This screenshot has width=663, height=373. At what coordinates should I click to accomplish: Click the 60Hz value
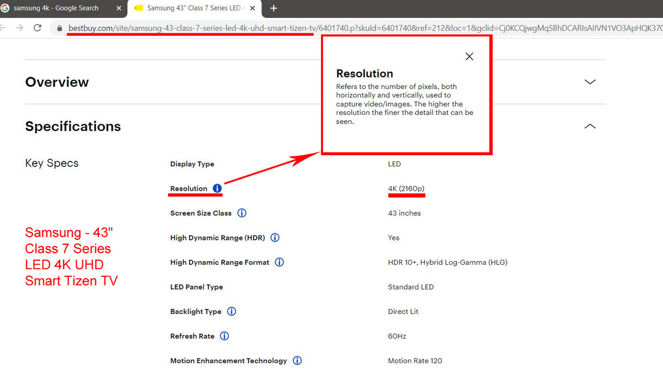pos(397,336)
